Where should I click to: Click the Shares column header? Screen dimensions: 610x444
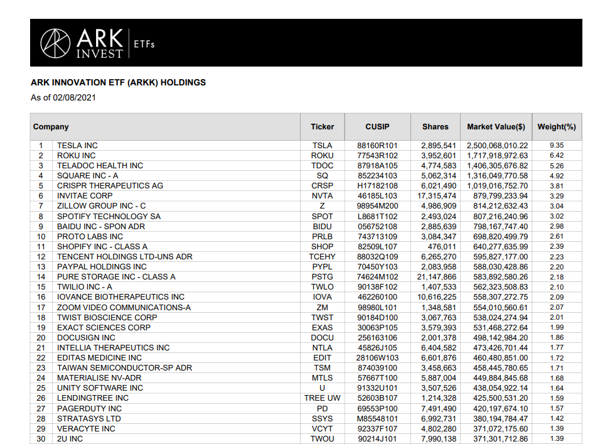pos(436,127)
